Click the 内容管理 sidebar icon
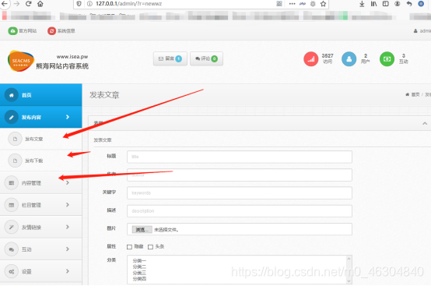This screenshot has height=286, width=431. 11,183
